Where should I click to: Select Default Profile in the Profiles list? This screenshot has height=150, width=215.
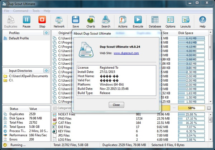pos(19,38)
